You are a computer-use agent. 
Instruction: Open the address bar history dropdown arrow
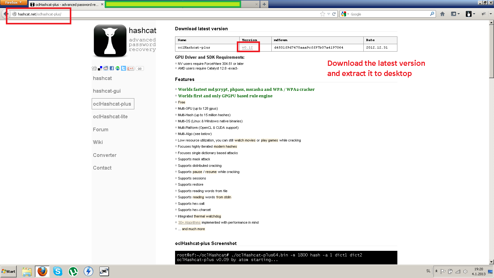coord(329,14)
